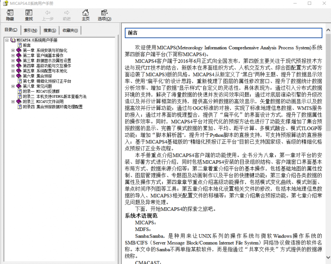331x264 pixels.
Task: Open the 前言 help topic page
Action: [26, 45]
